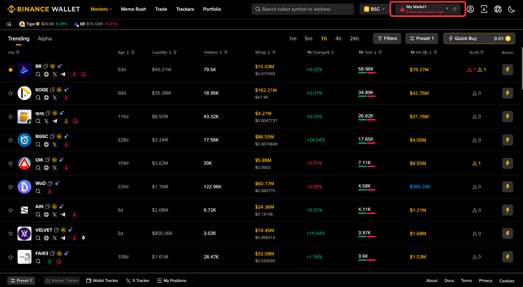Switch theme with the moon icon
Screen dimensions: 523x287
(x=512, y=9)
